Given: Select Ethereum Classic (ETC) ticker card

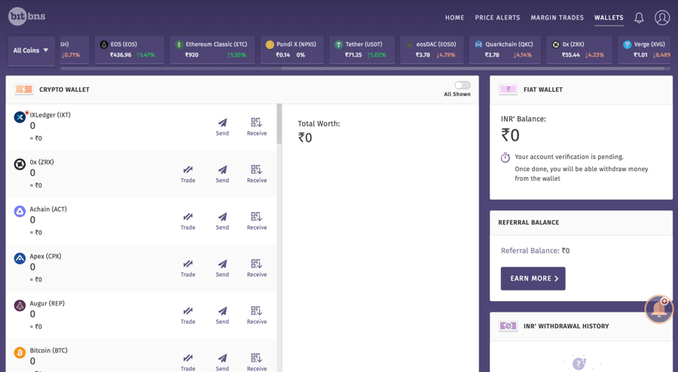Looking at the screenshot, I should pyautogui.click(x=212, y=50).
